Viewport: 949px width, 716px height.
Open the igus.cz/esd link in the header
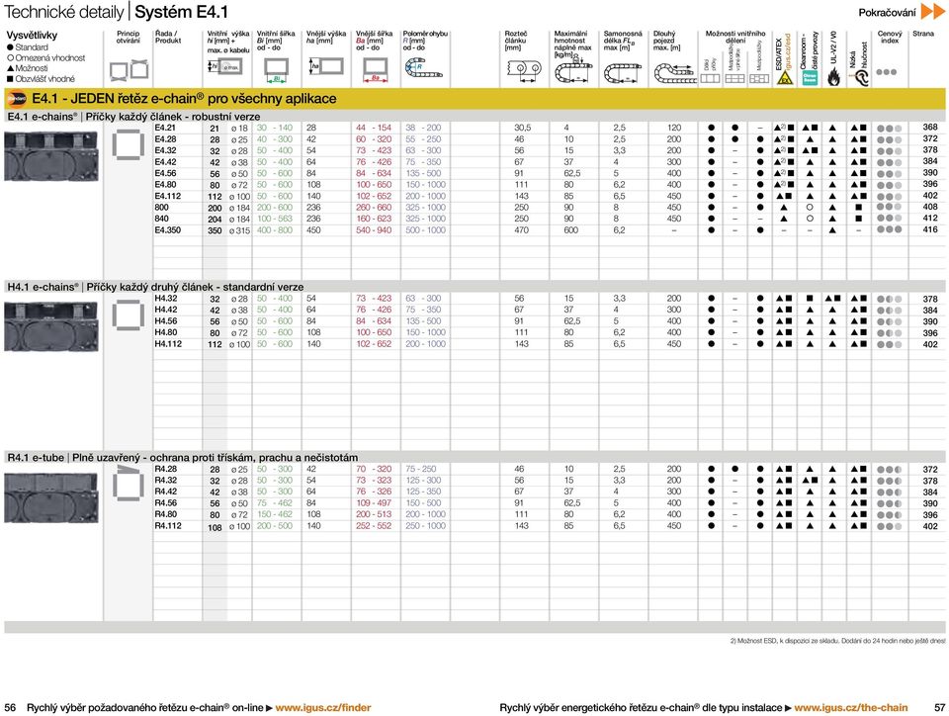pyautogui.click(x=788, y=52)
